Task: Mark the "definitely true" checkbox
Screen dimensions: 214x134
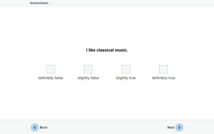Action: [164, 69]
